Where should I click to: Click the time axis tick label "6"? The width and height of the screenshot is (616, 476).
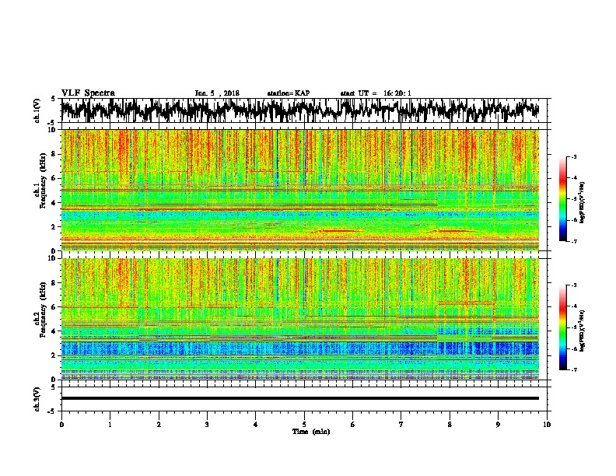[353, 425]
